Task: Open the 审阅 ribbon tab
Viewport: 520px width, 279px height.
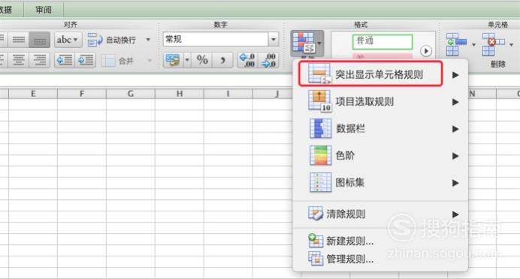Action: 44,10
